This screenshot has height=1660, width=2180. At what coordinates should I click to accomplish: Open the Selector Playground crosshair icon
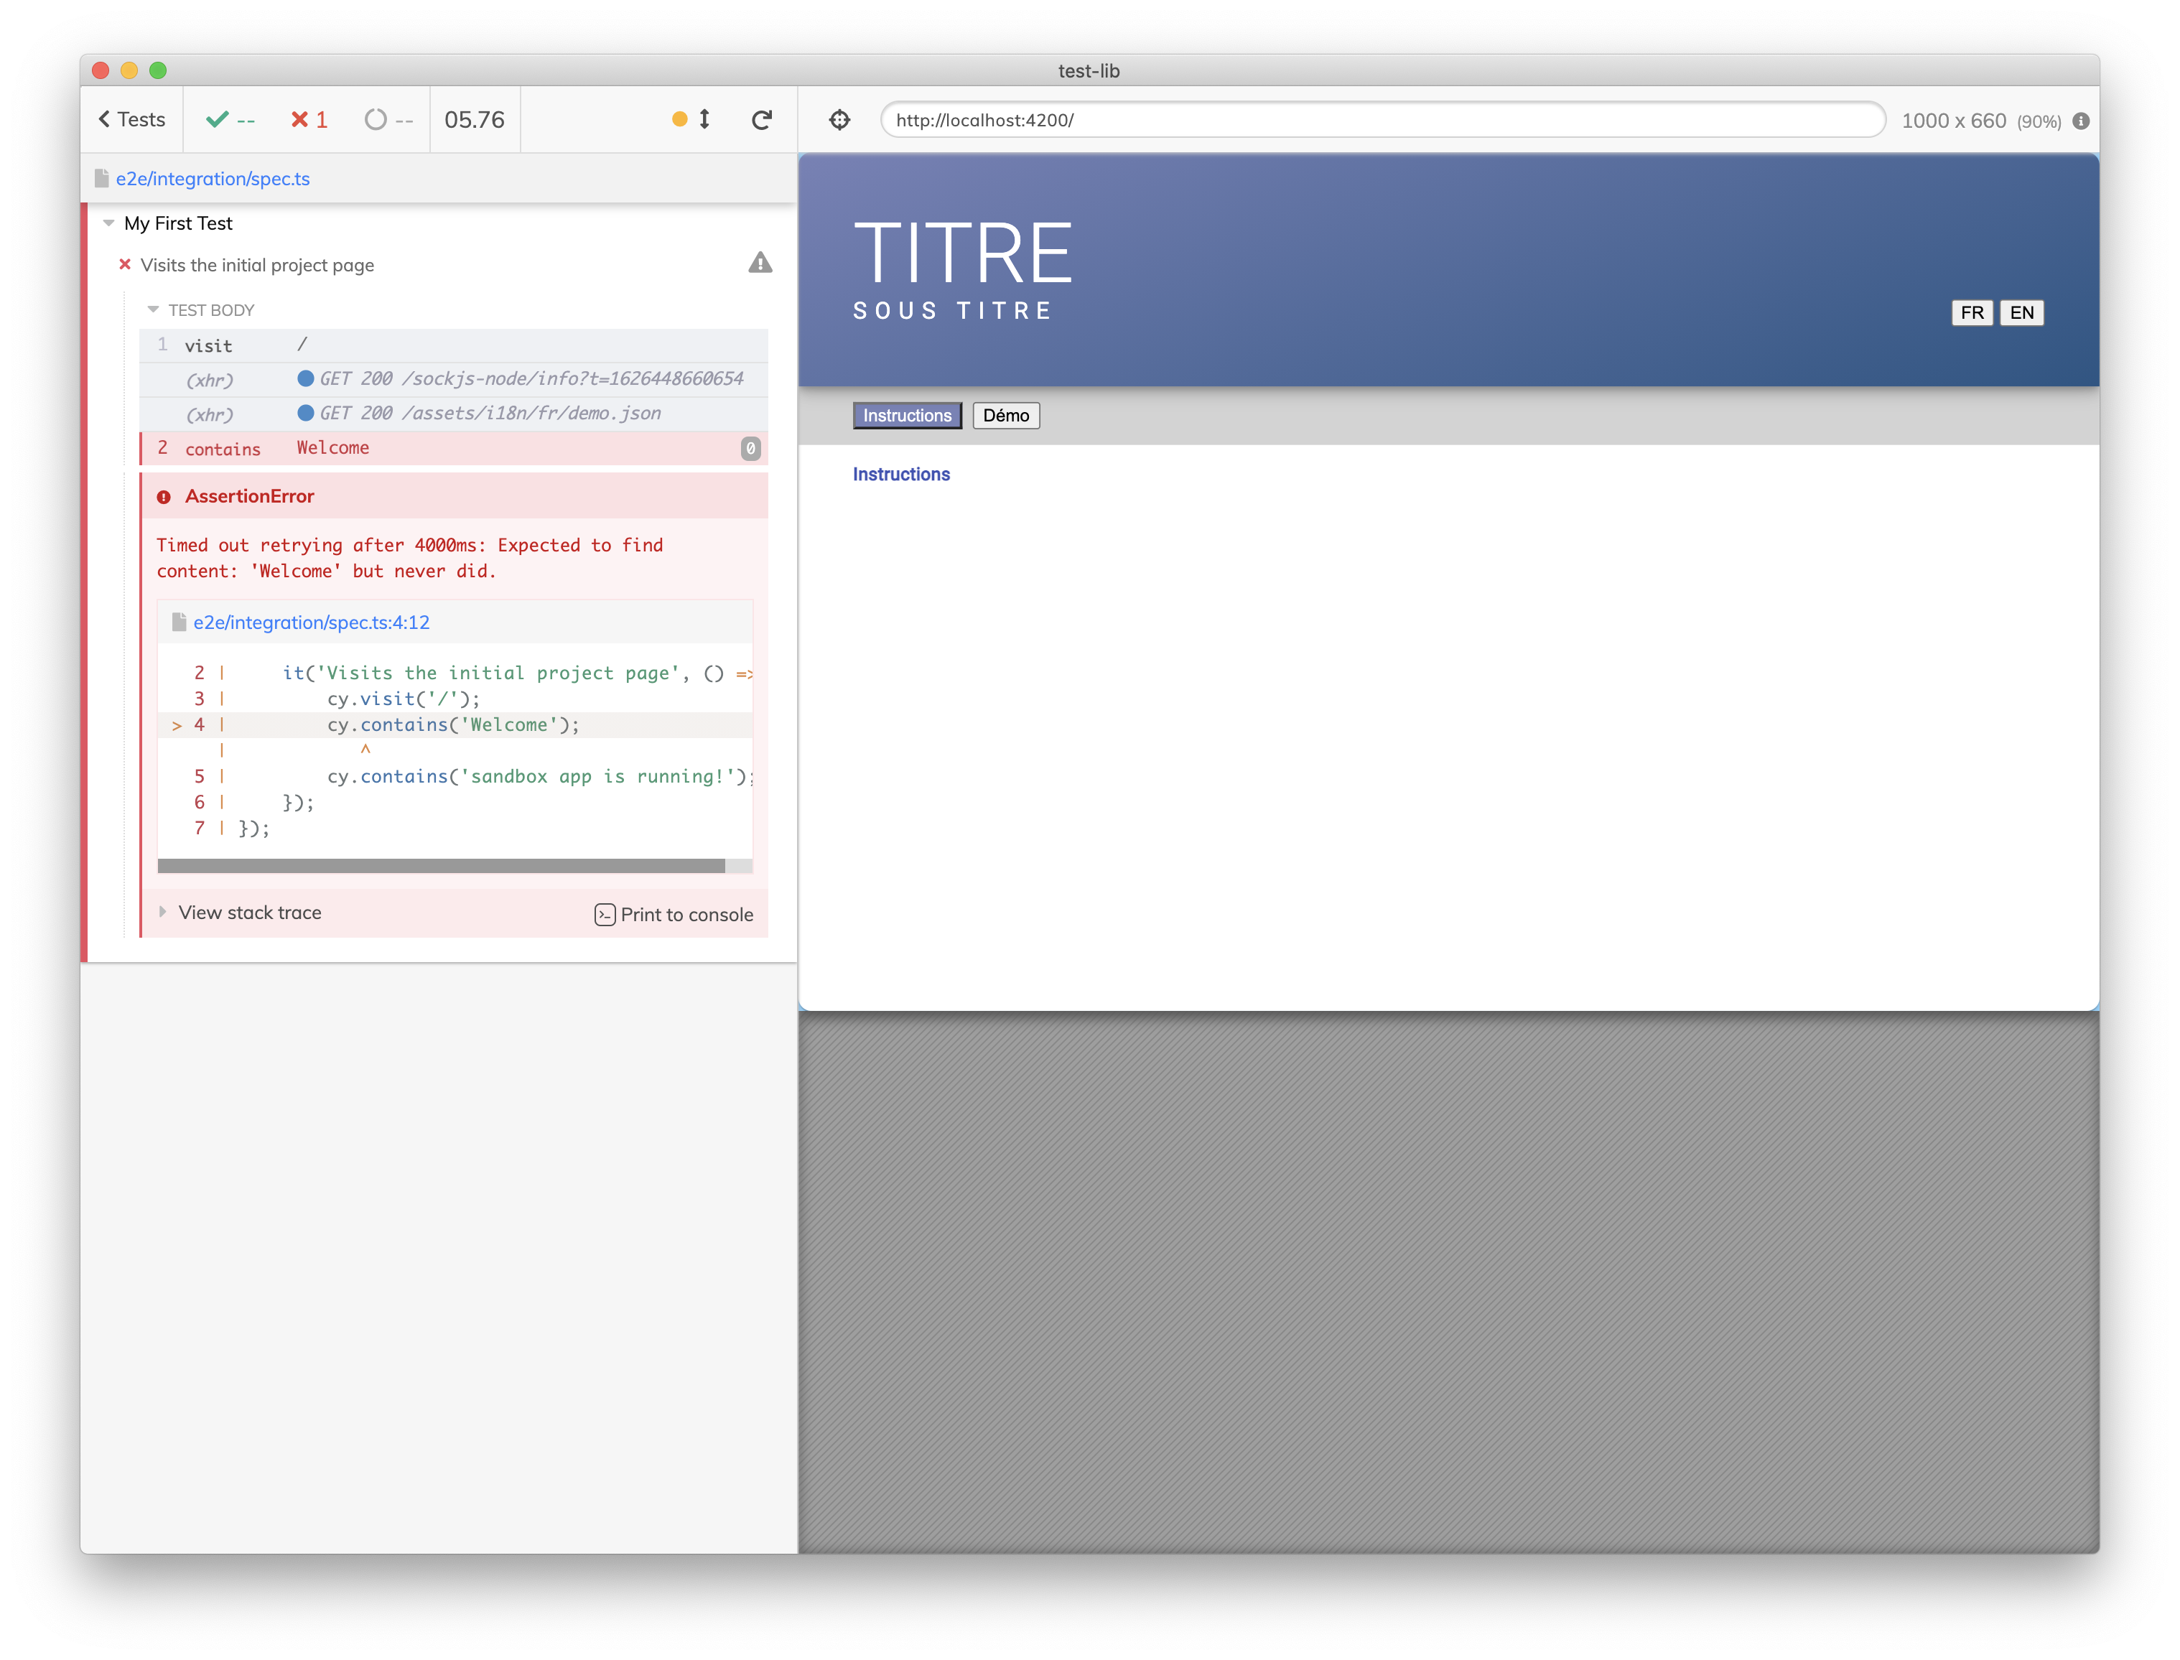[839, 120]
